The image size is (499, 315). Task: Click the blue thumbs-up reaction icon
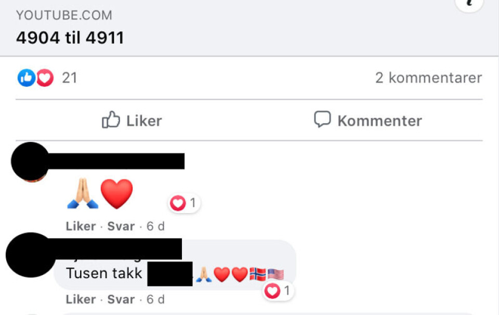[26, 77]
